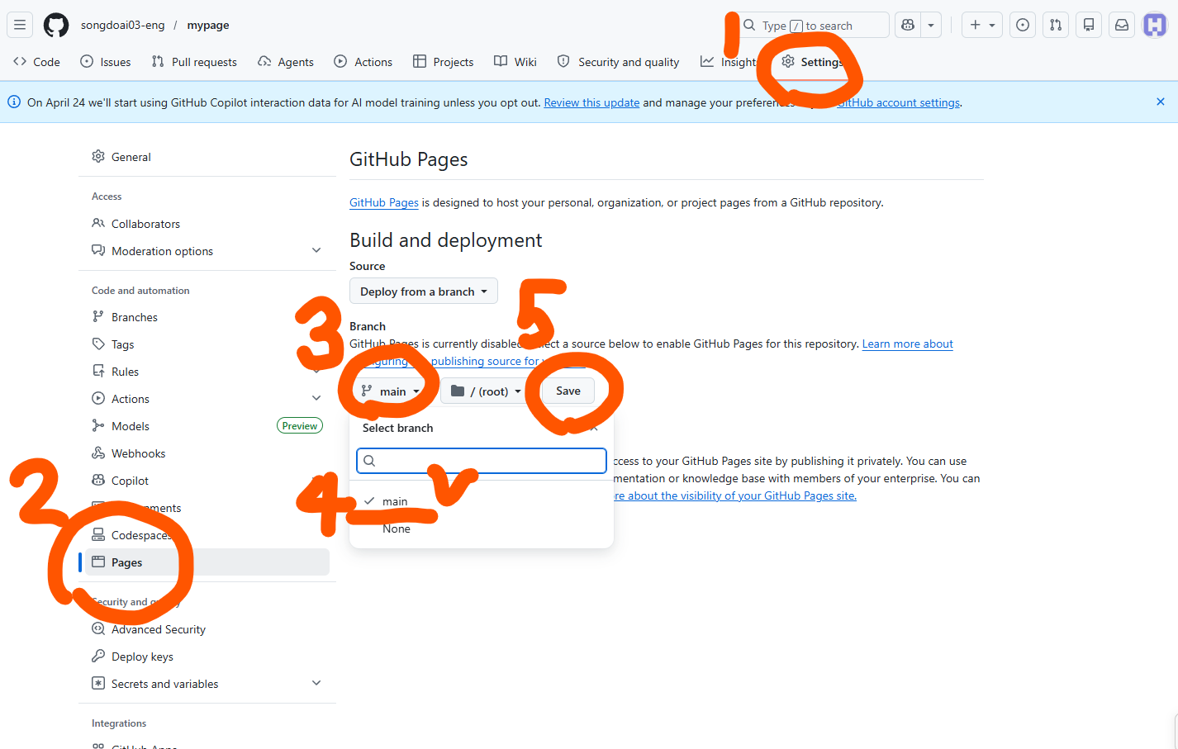Open Rules settings in sidebar
The image size is (1178, 749).
[207, 372]
